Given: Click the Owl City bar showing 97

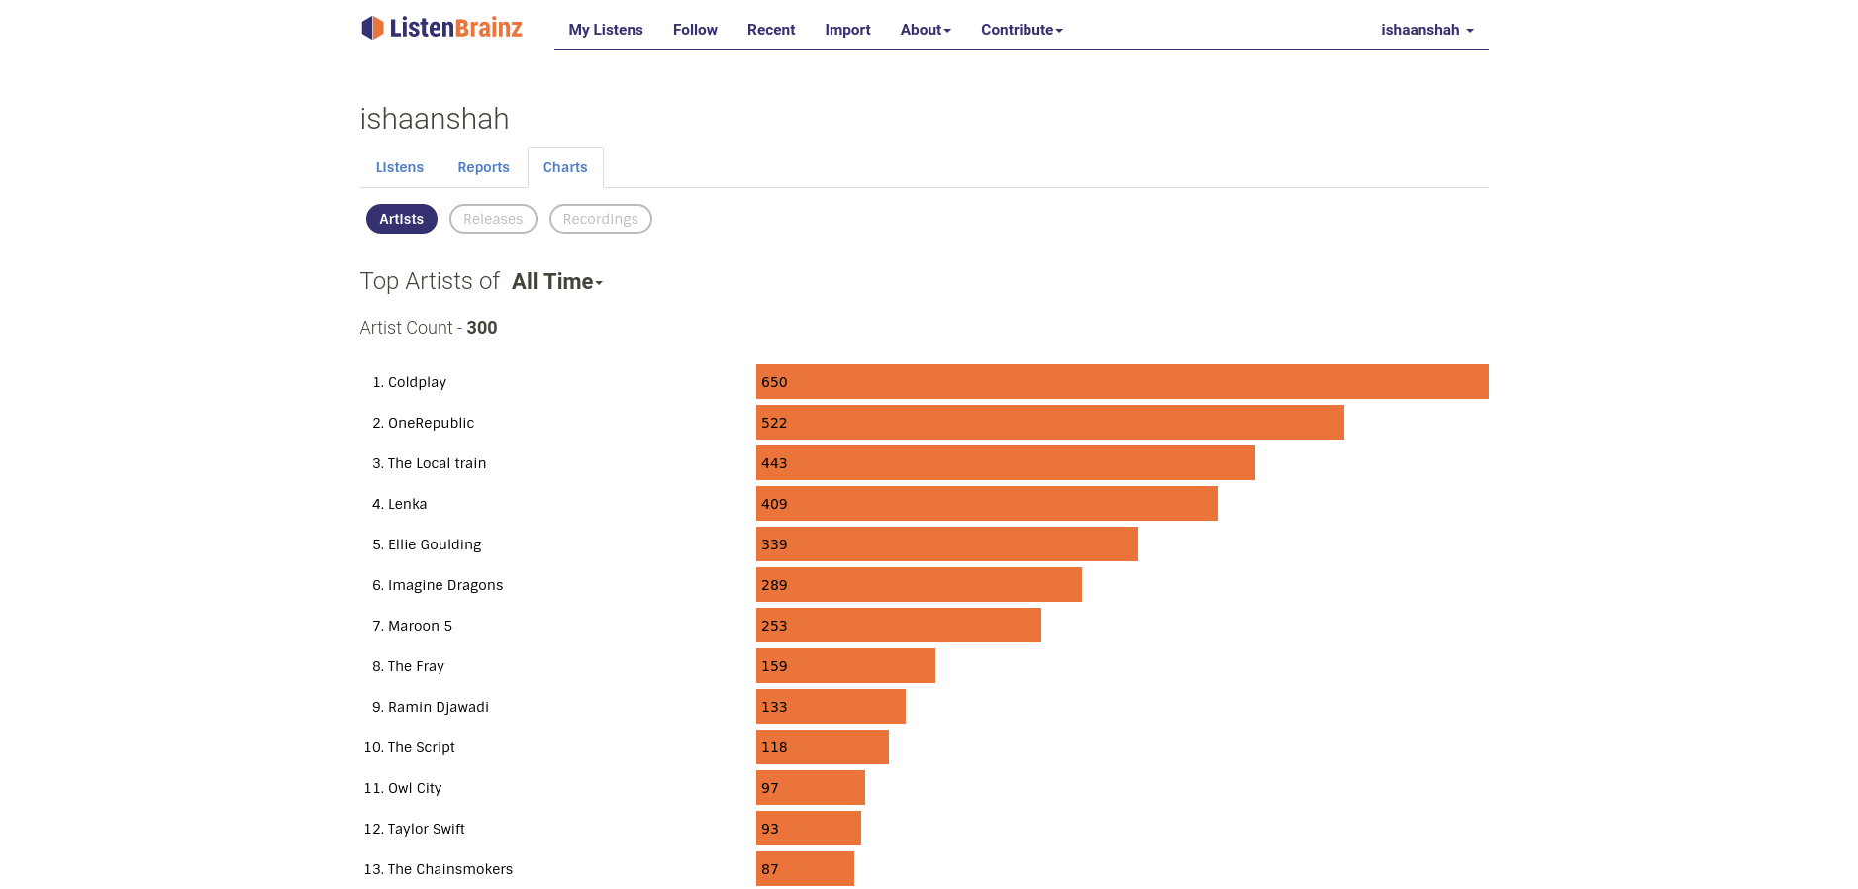Looking at the screenshot, I should point(811,788).
